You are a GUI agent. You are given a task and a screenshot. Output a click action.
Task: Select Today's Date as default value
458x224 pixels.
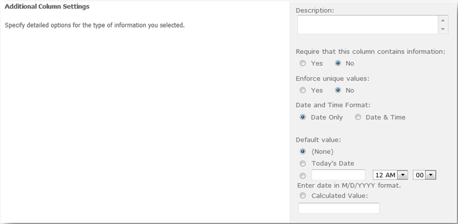click(x=303, y=163)
